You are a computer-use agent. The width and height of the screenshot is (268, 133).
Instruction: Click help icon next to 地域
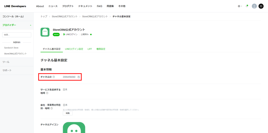pyautogui.click(x=47, y=93)
